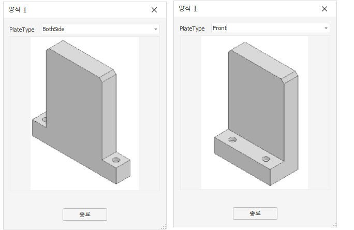
Task: Close the dialog showing the BothSide plate
Action: pos(154,10)
